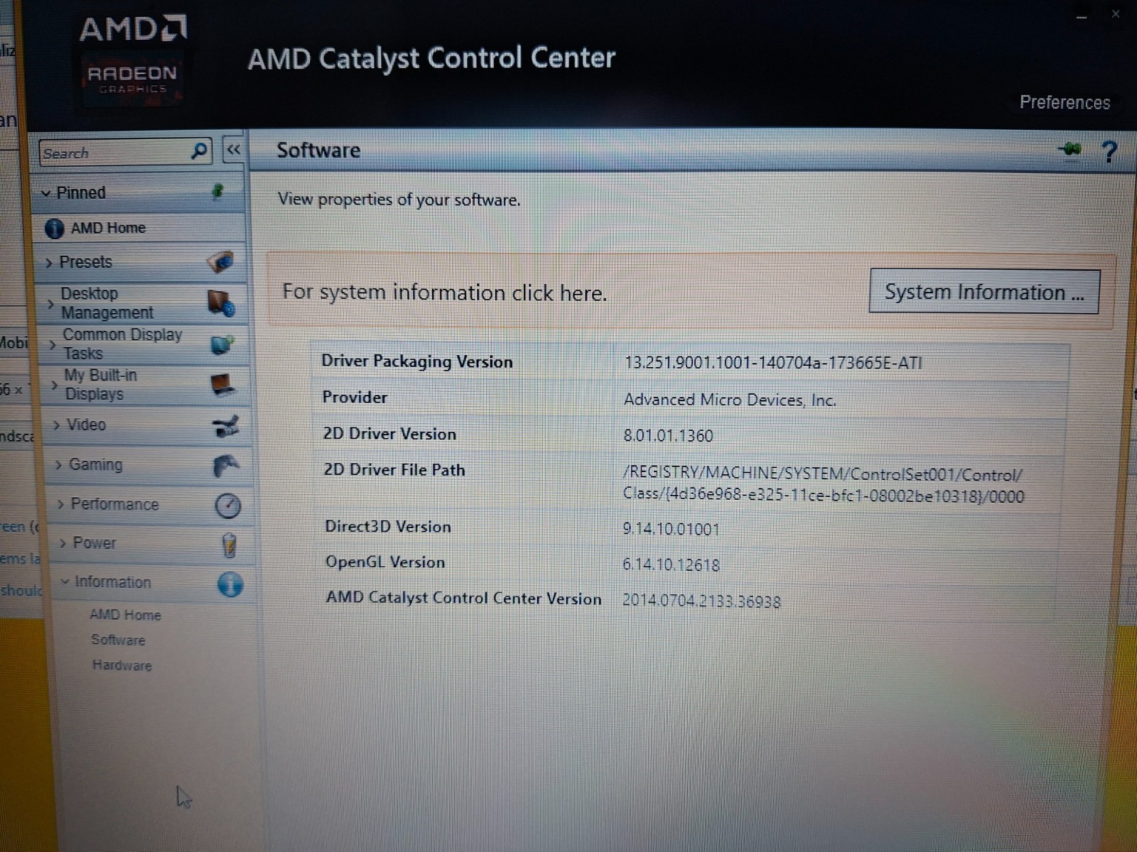This screenshot has width=1137, height=852.
Task: Expand the Video section
Action: point(57,425)
